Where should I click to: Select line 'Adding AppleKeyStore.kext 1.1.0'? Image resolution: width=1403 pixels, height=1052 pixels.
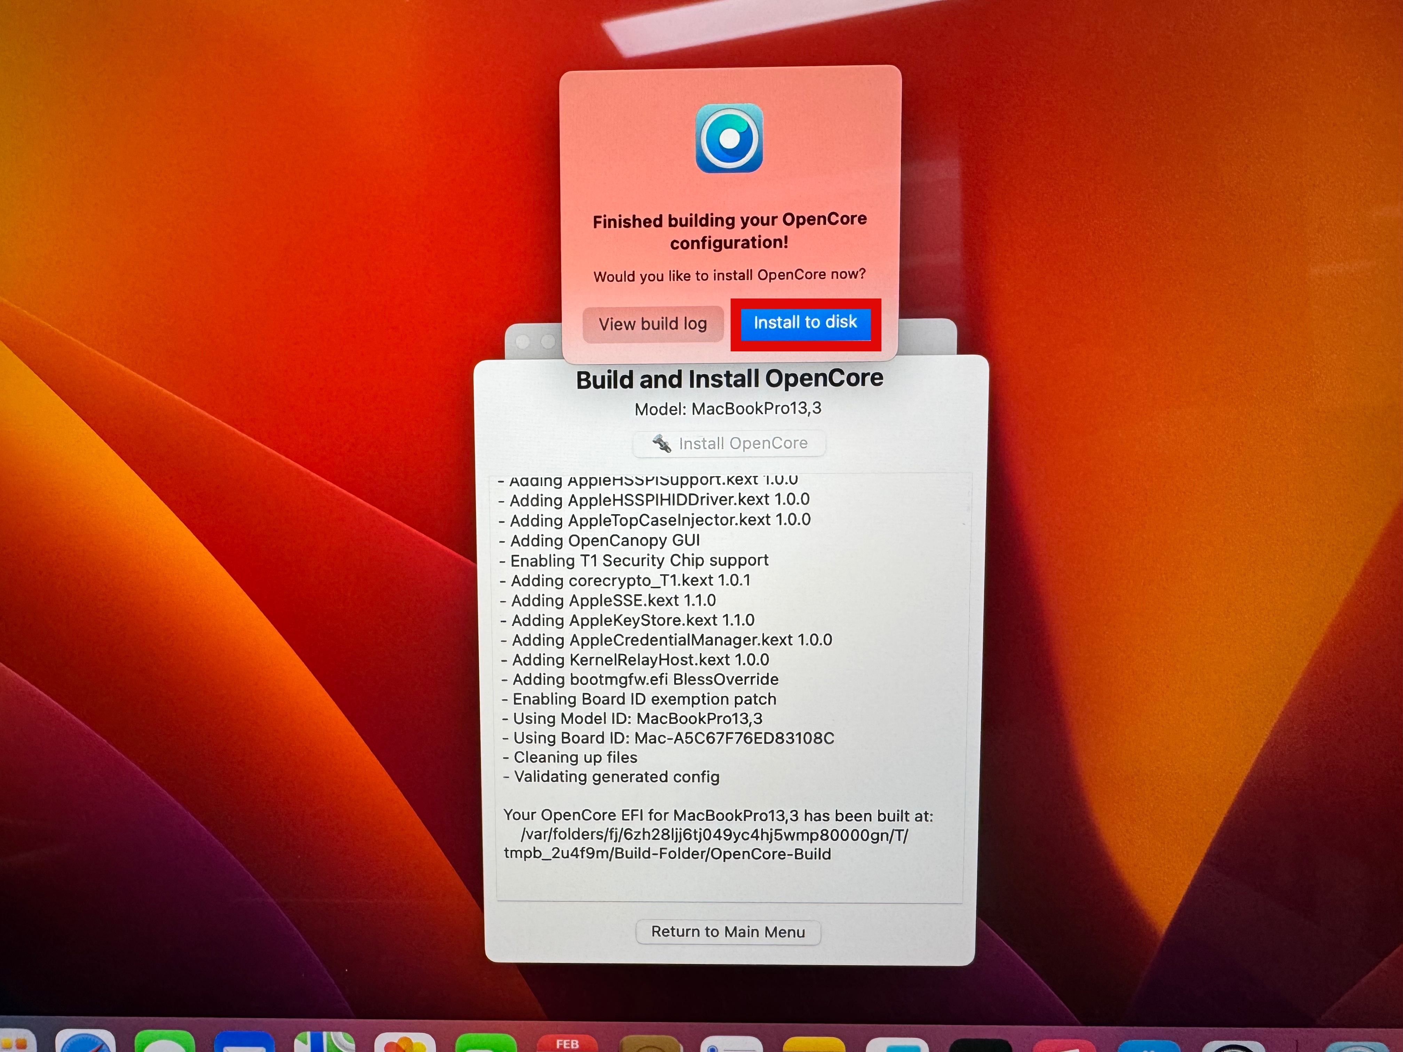click(628, 620)
